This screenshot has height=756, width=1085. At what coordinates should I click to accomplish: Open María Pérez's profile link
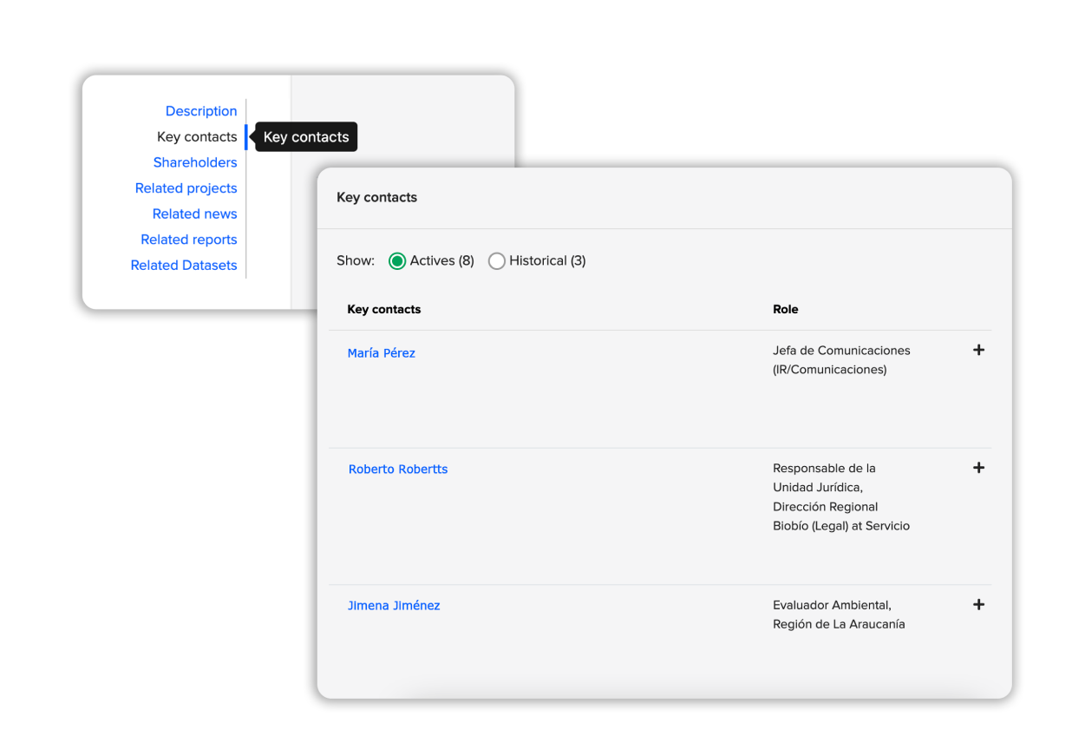pyautogui.click(x=381, y=352)
